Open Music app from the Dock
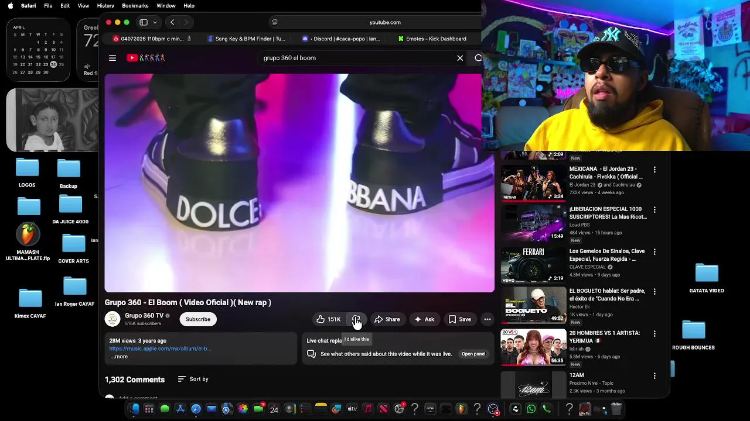 click(x=367, y=409)
